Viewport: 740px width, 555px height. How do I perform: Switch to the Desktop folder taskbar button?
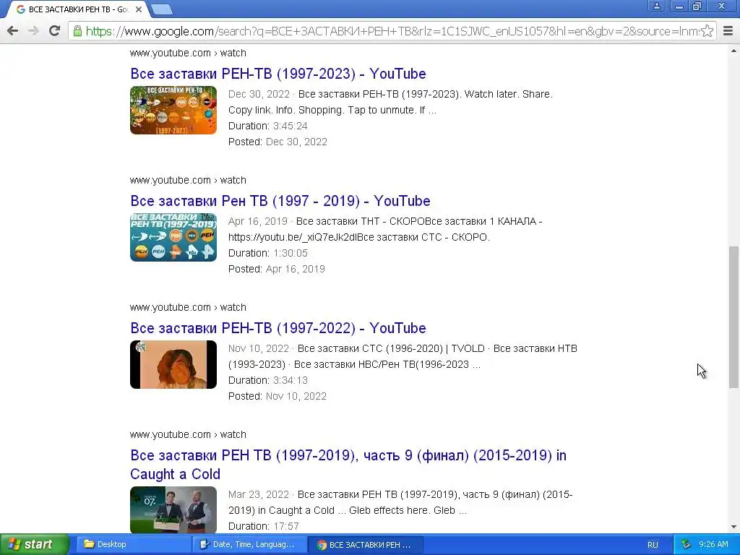point(134,544)
